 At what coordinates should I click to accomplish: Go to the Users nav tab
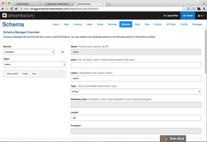tap(89, 24)
